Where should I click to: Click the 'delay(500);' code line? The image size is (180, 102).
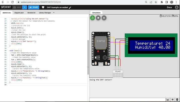(16, 44)
